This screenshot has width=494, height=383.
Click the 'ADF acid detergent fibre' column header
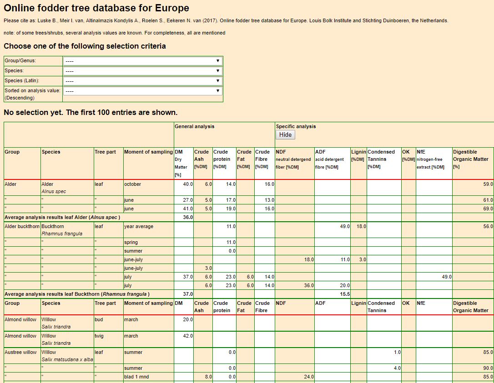333,164
